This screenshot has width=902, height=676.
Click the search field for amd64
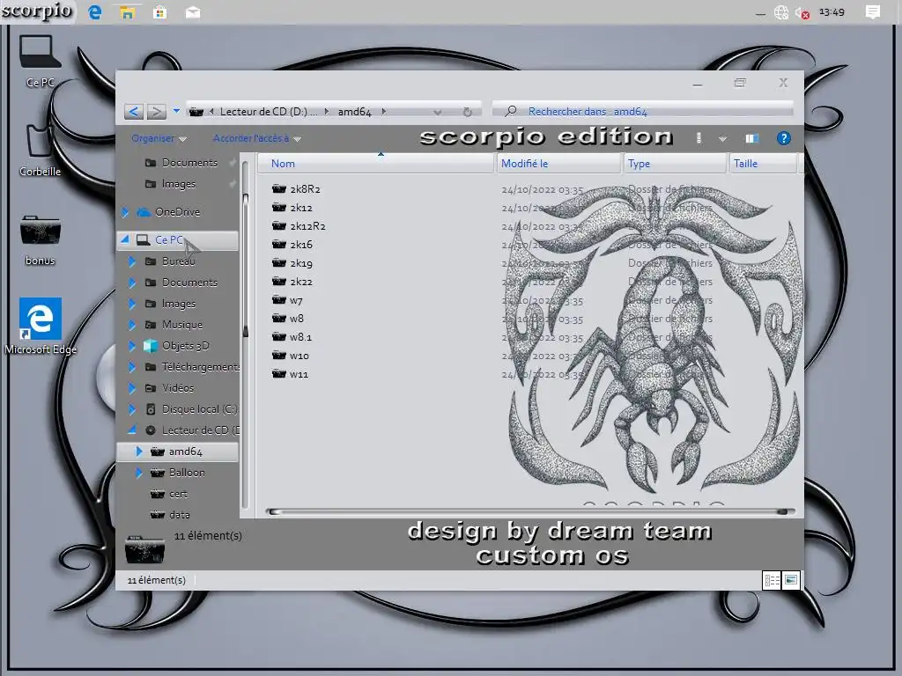click(643, 112)
